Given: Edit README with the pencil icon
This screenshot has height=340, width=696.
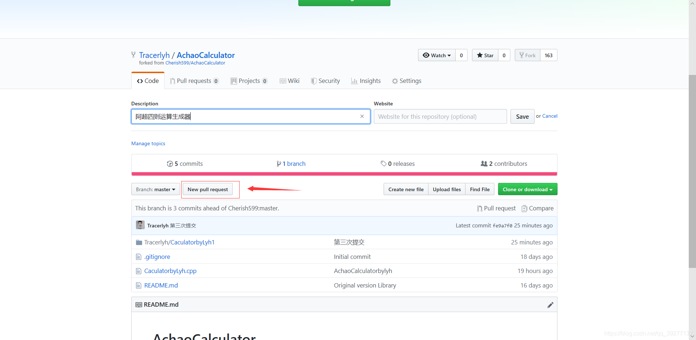Looking at the screenshot, I should 550,305.
